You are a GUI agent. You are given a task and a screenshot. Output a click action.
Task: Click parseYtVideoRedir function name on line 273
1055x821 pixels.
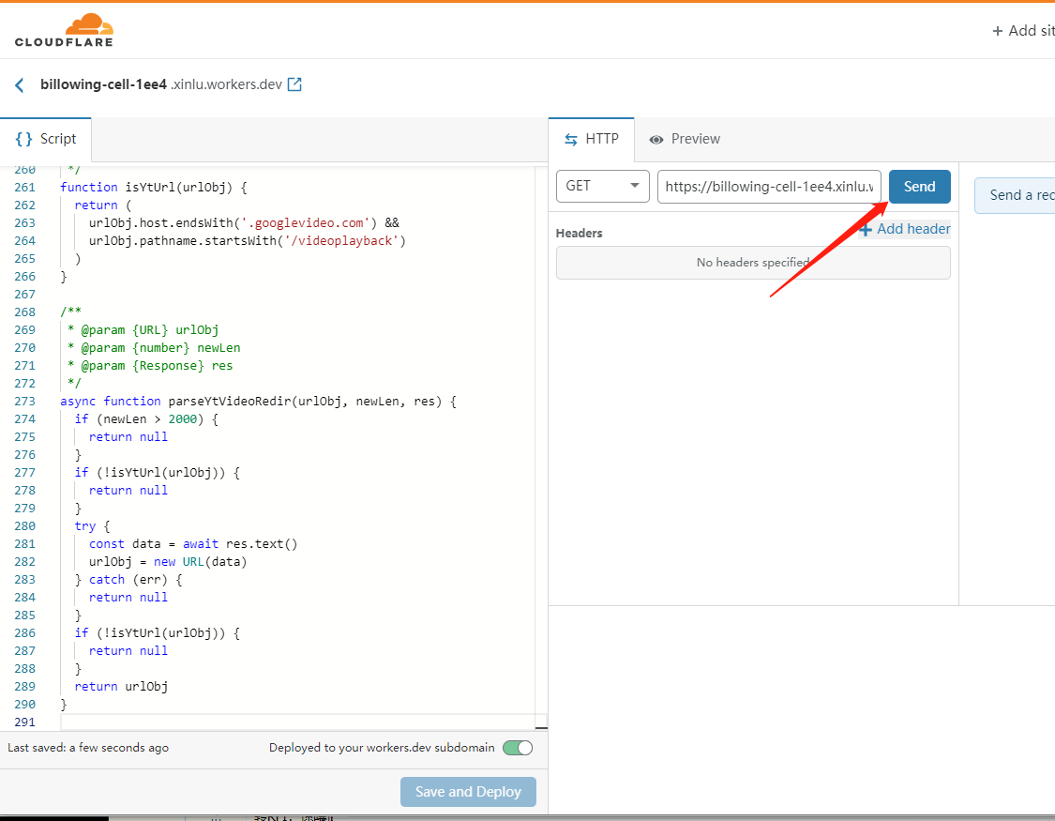(230, 401)
